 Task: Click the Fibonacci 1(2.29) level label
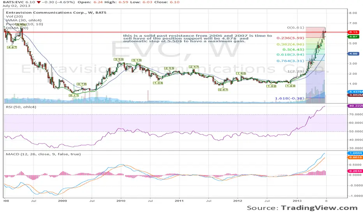tap(296, 71)
